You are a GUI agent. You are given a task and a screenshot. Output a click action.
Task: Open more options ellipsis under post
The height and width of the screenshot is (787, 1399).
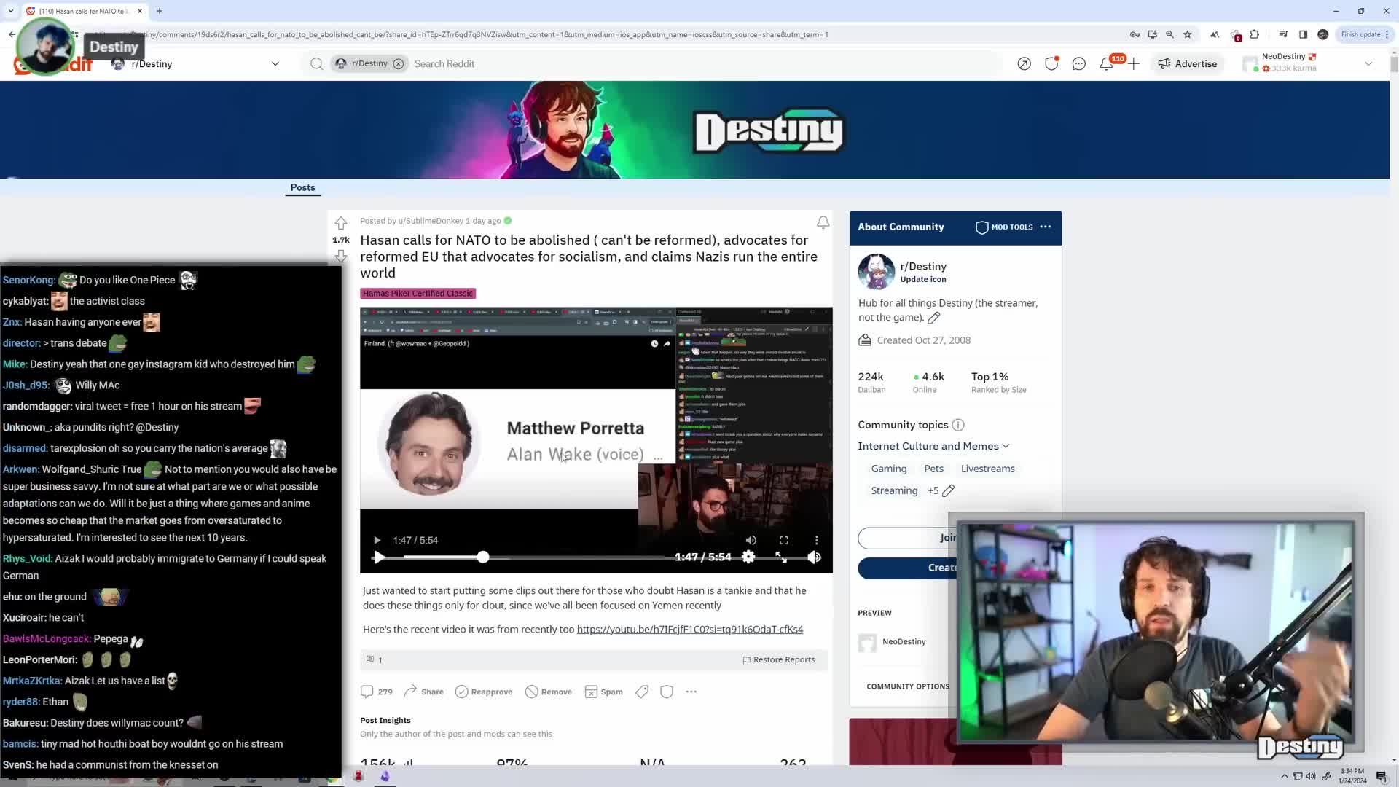(691, 692)
